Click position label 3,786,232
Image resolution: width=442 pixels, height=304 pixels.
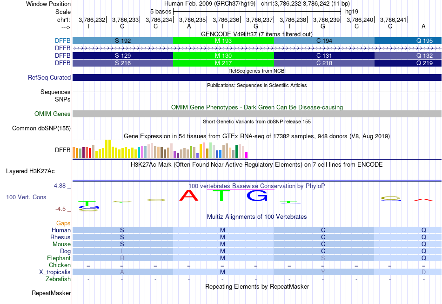pyautogui.click(x=92, y=20)
